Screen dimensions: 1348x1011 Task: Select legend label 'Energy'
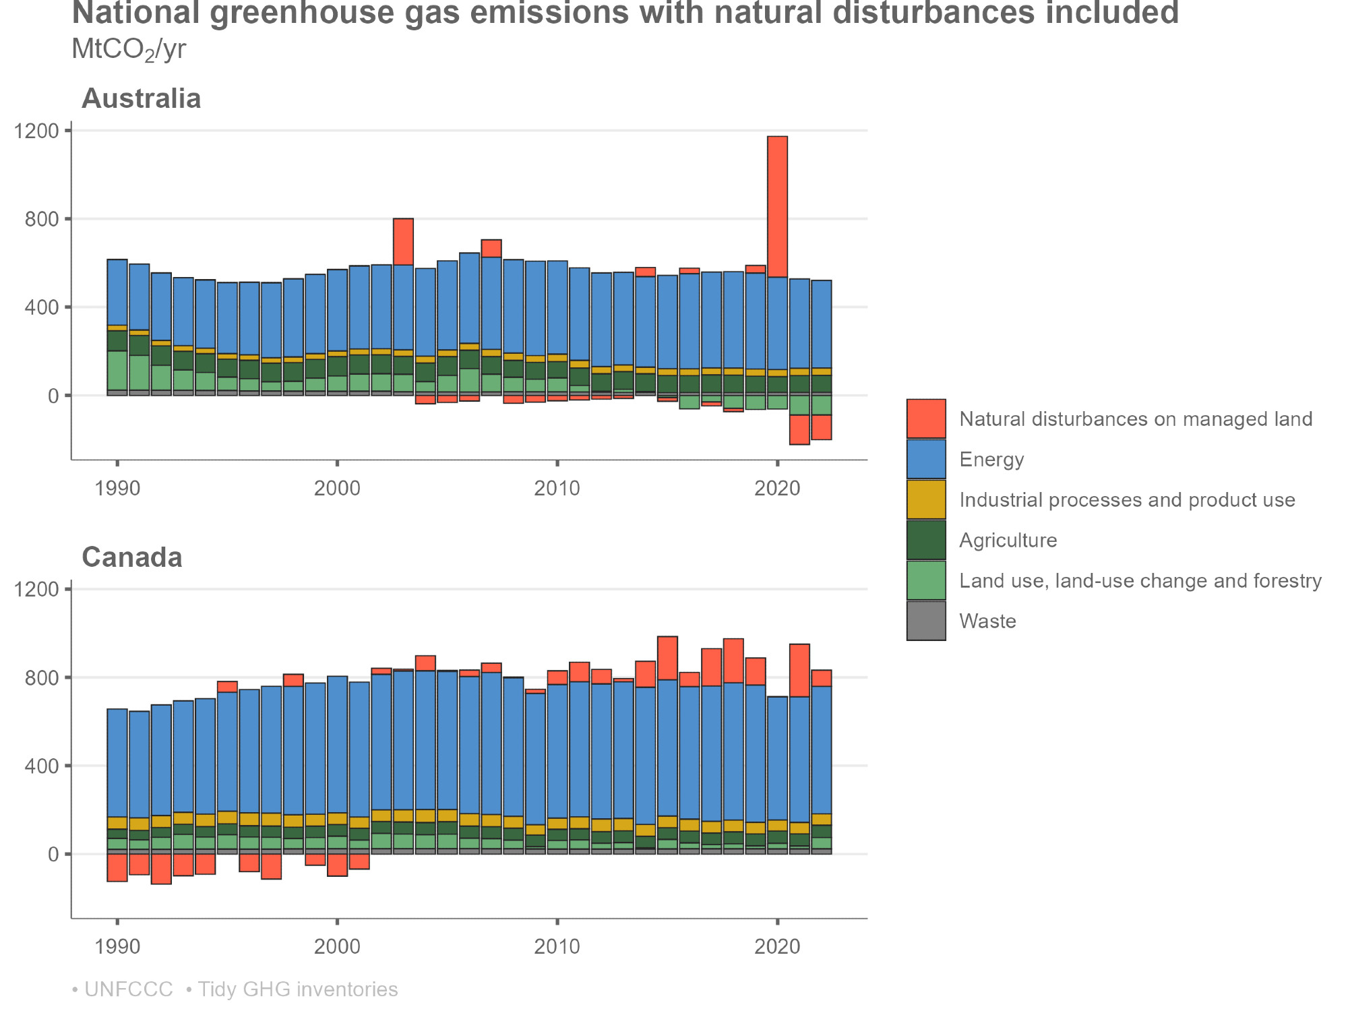(x=991, y=460)
